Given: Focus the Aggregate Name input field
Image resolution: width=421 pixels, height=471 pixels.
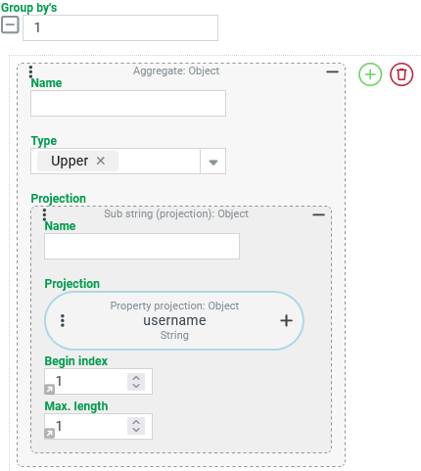Looking at the screenshot, I should (128, 103).
